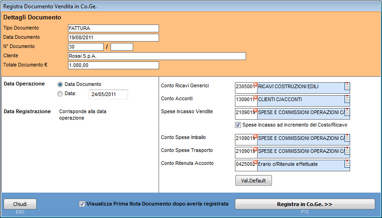Open account list icon for Conto Spese Trasporto
This screenshot has width=382, height=218.
[347, 151]
